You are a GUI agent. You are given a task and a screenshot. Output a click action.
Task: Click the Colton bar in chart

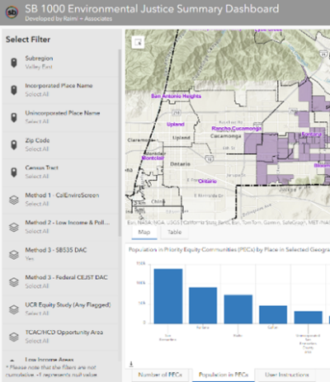(273, 314)
